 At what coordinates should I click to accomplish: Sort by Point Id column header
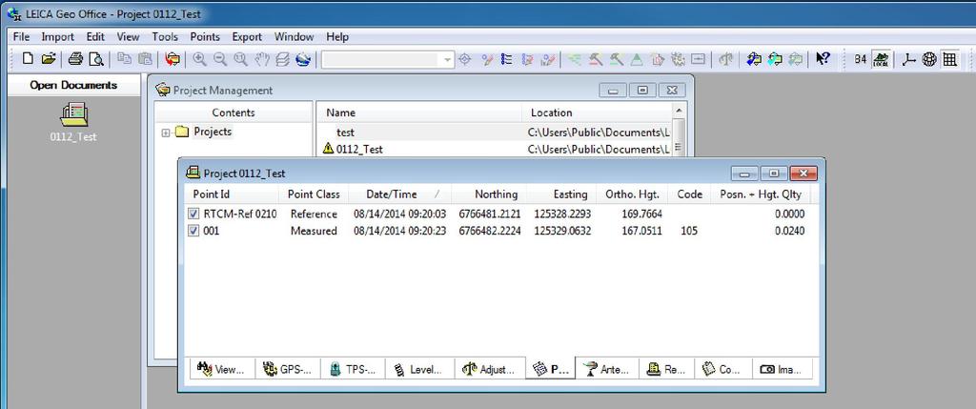coord(232,194)
